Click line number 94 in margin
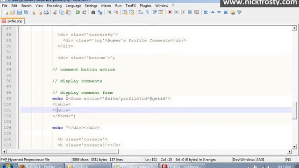 8,70
